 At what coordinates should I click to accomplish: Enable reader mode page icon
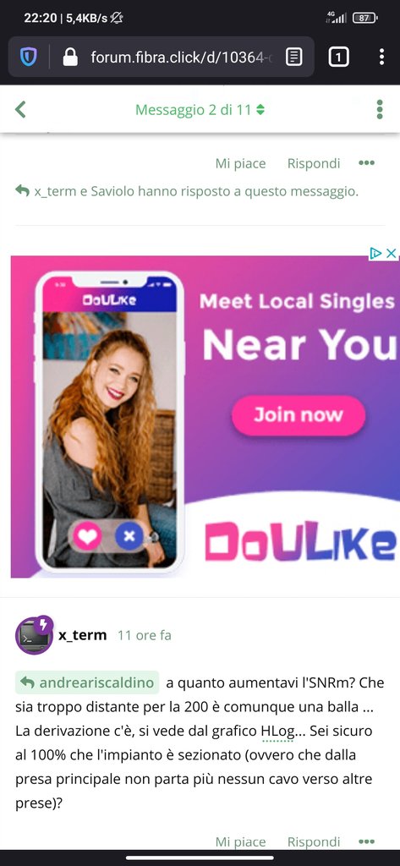tap(294, 57)
